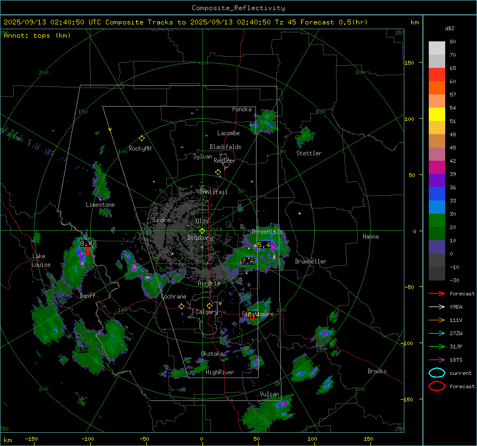Viewport: 477px width, 446px height.
Task: Select the Sylvan label
Action: (x=202, y=156)
